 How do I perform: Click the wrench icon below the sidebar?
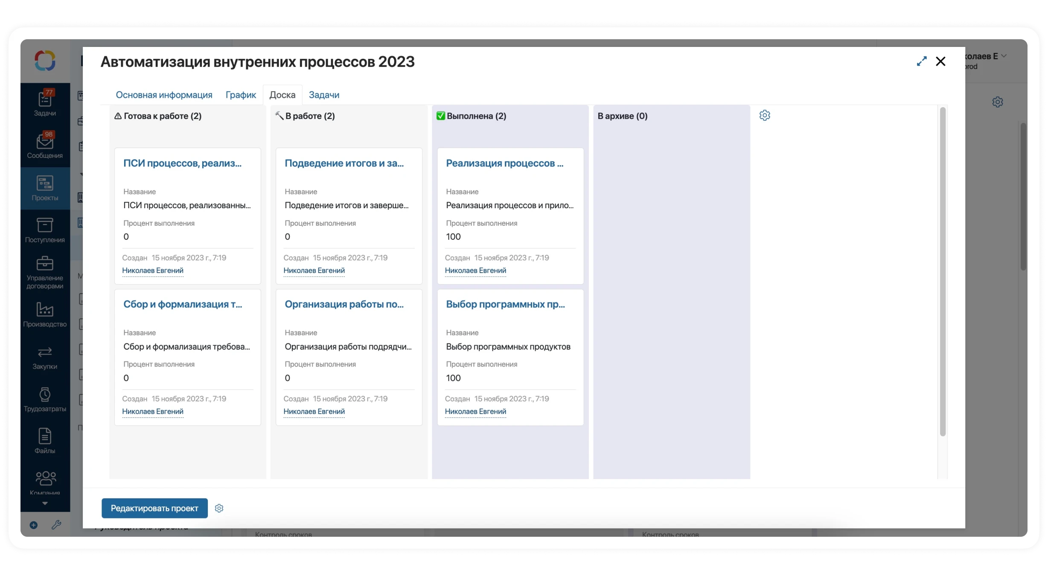[56, 525]
